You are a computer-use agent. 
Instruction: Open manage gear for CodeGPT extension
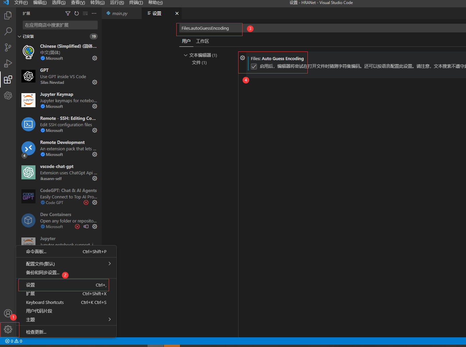pyautogui.click(x=95, y=202)
